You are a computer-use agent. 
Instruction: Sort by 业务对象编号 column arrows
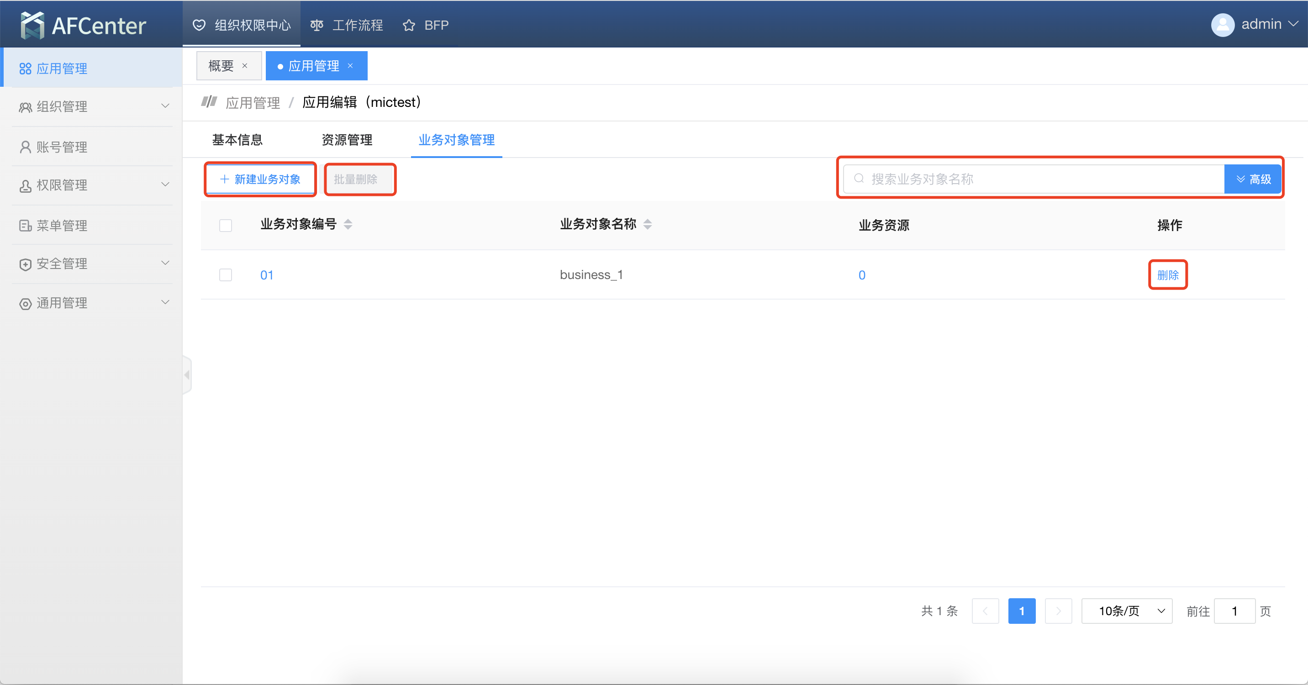tap(348, 224)
